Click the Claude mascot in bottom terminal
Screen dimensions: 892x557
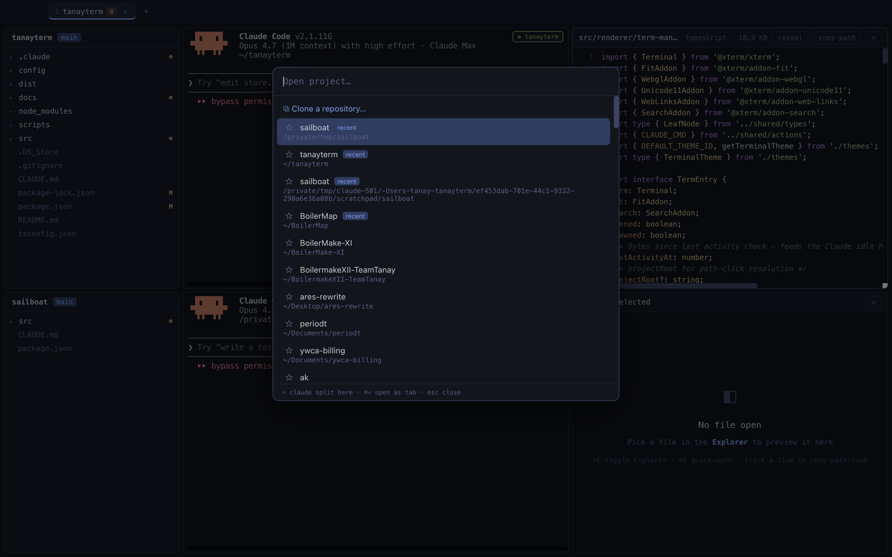coord(209,307)
